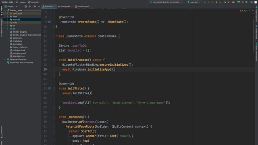The width and height of the screenshot is (258, 145).
Task: Click the user avatar icon at top right
Action: tap(256, 2)
